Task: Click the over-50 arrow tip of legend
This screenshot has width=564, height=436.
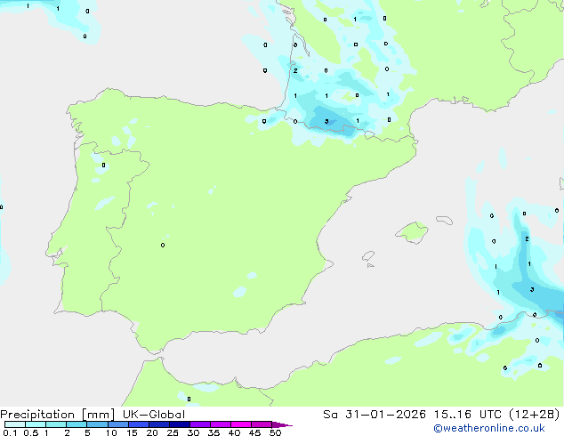Action: tap(282, 424)
